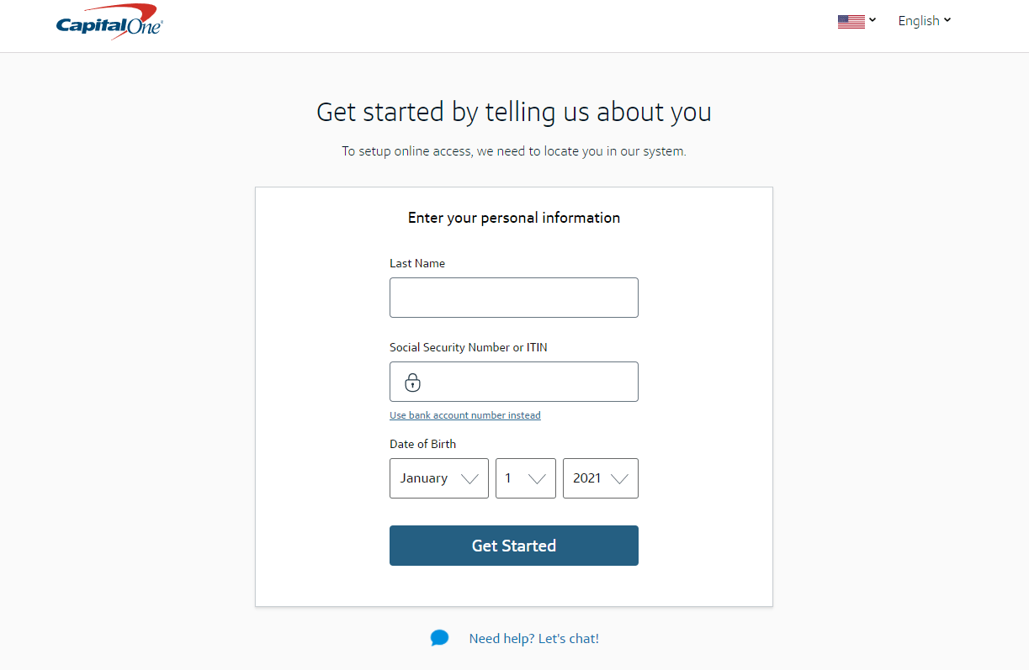Click the "Last Name" field label
The height and width of the screenshot is (670, 1029).
[x=417, y=263]
